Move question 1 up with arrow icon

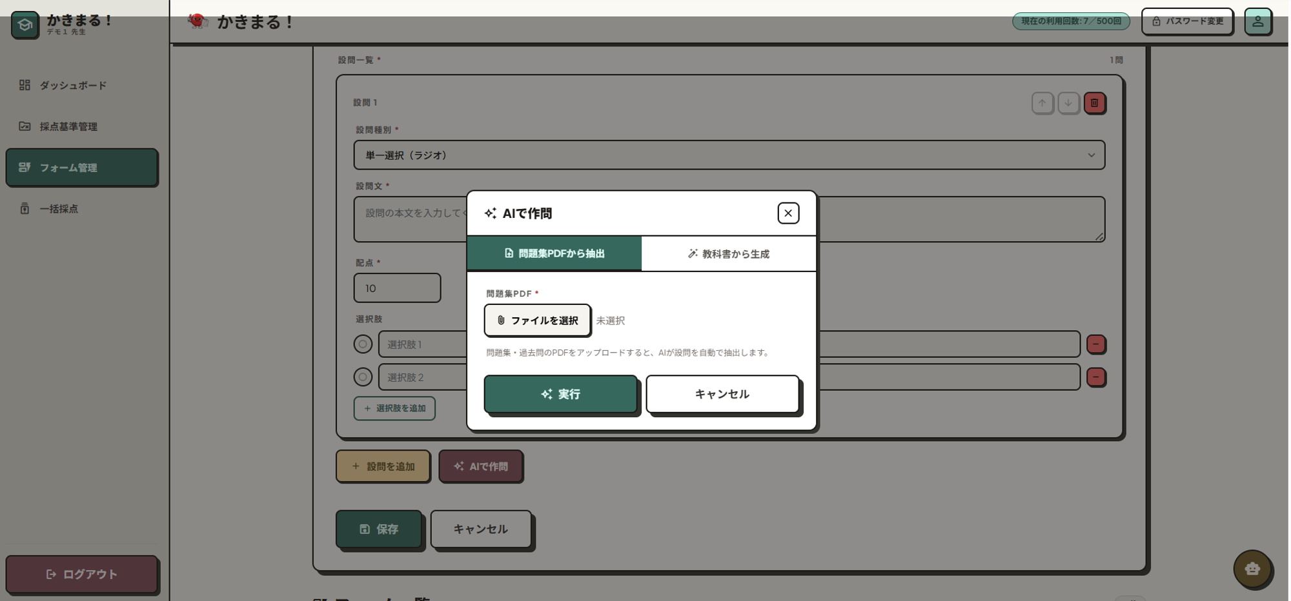point(1042,103)
